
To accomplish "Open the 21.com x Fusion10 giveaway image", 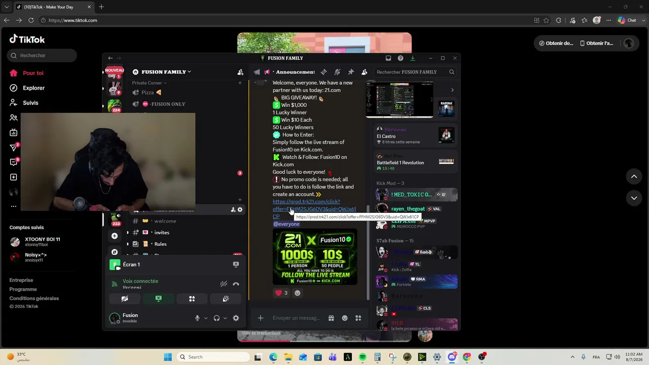I will pyautogui.click(x=315, y=257).
